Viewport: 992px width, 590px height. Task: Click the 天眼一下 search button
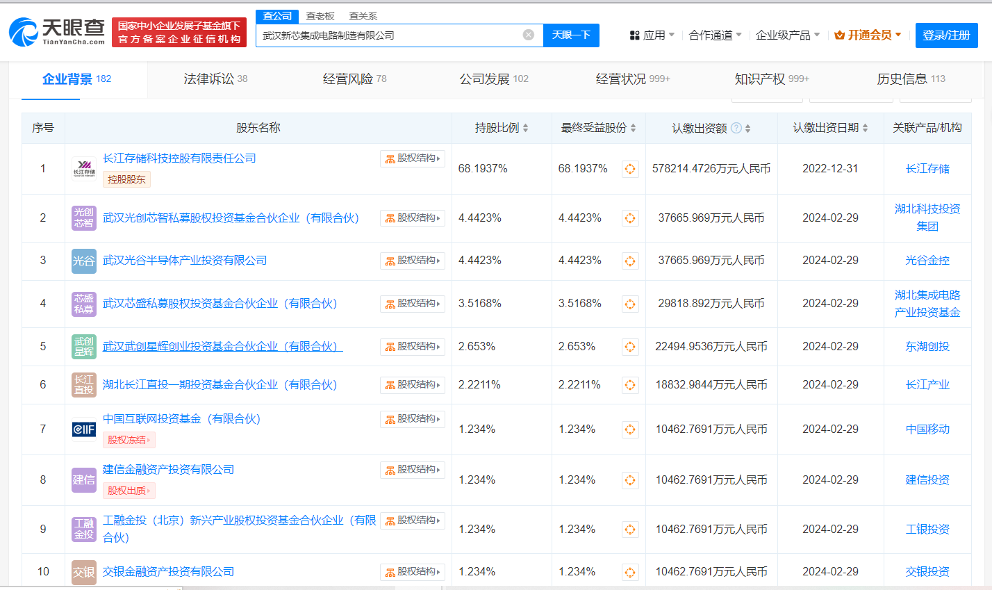click(x=571, y=35)
